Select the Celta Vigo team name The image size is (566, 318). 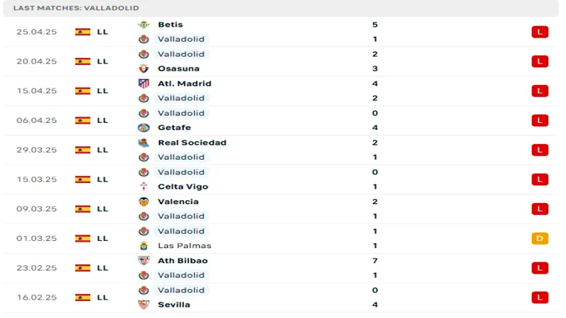point(183,187)
